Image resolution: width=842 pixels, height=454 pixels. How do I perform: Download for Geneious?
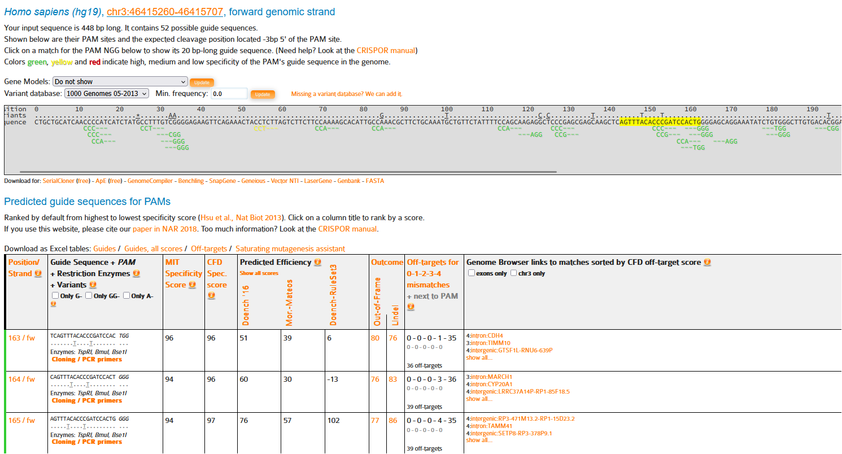point(253,181)
